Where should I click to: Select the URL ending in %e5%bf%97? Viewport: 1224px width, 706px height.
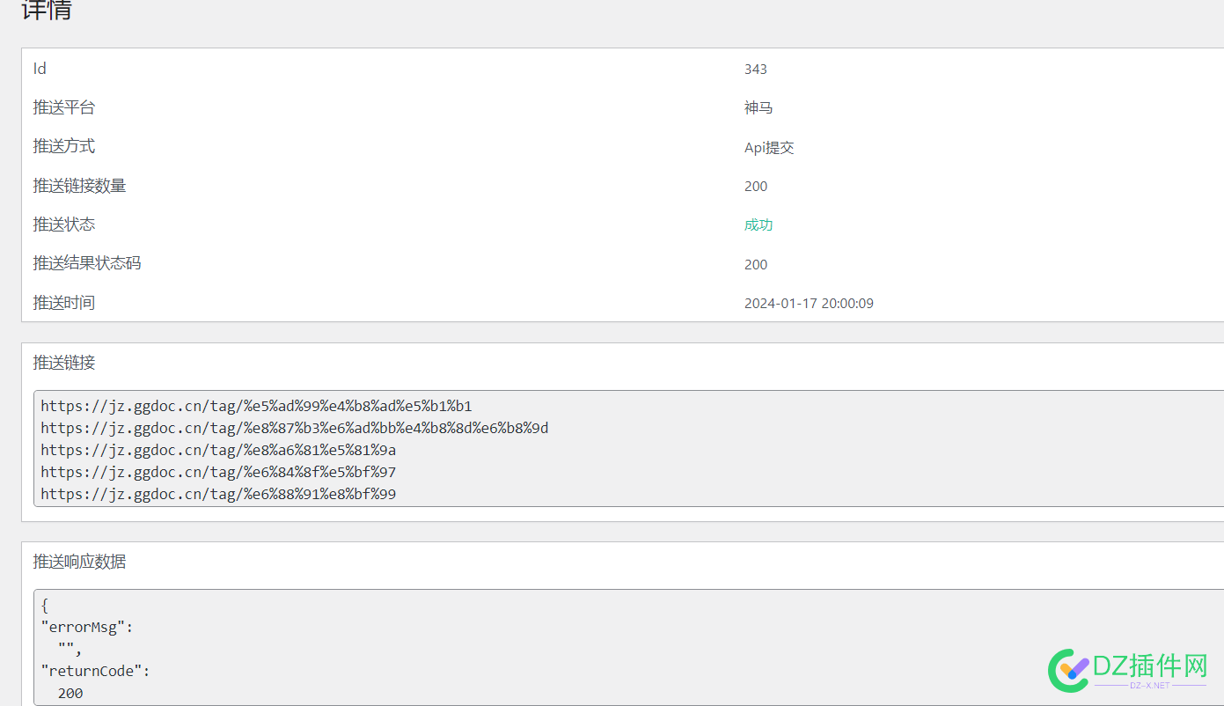[218, 472]
